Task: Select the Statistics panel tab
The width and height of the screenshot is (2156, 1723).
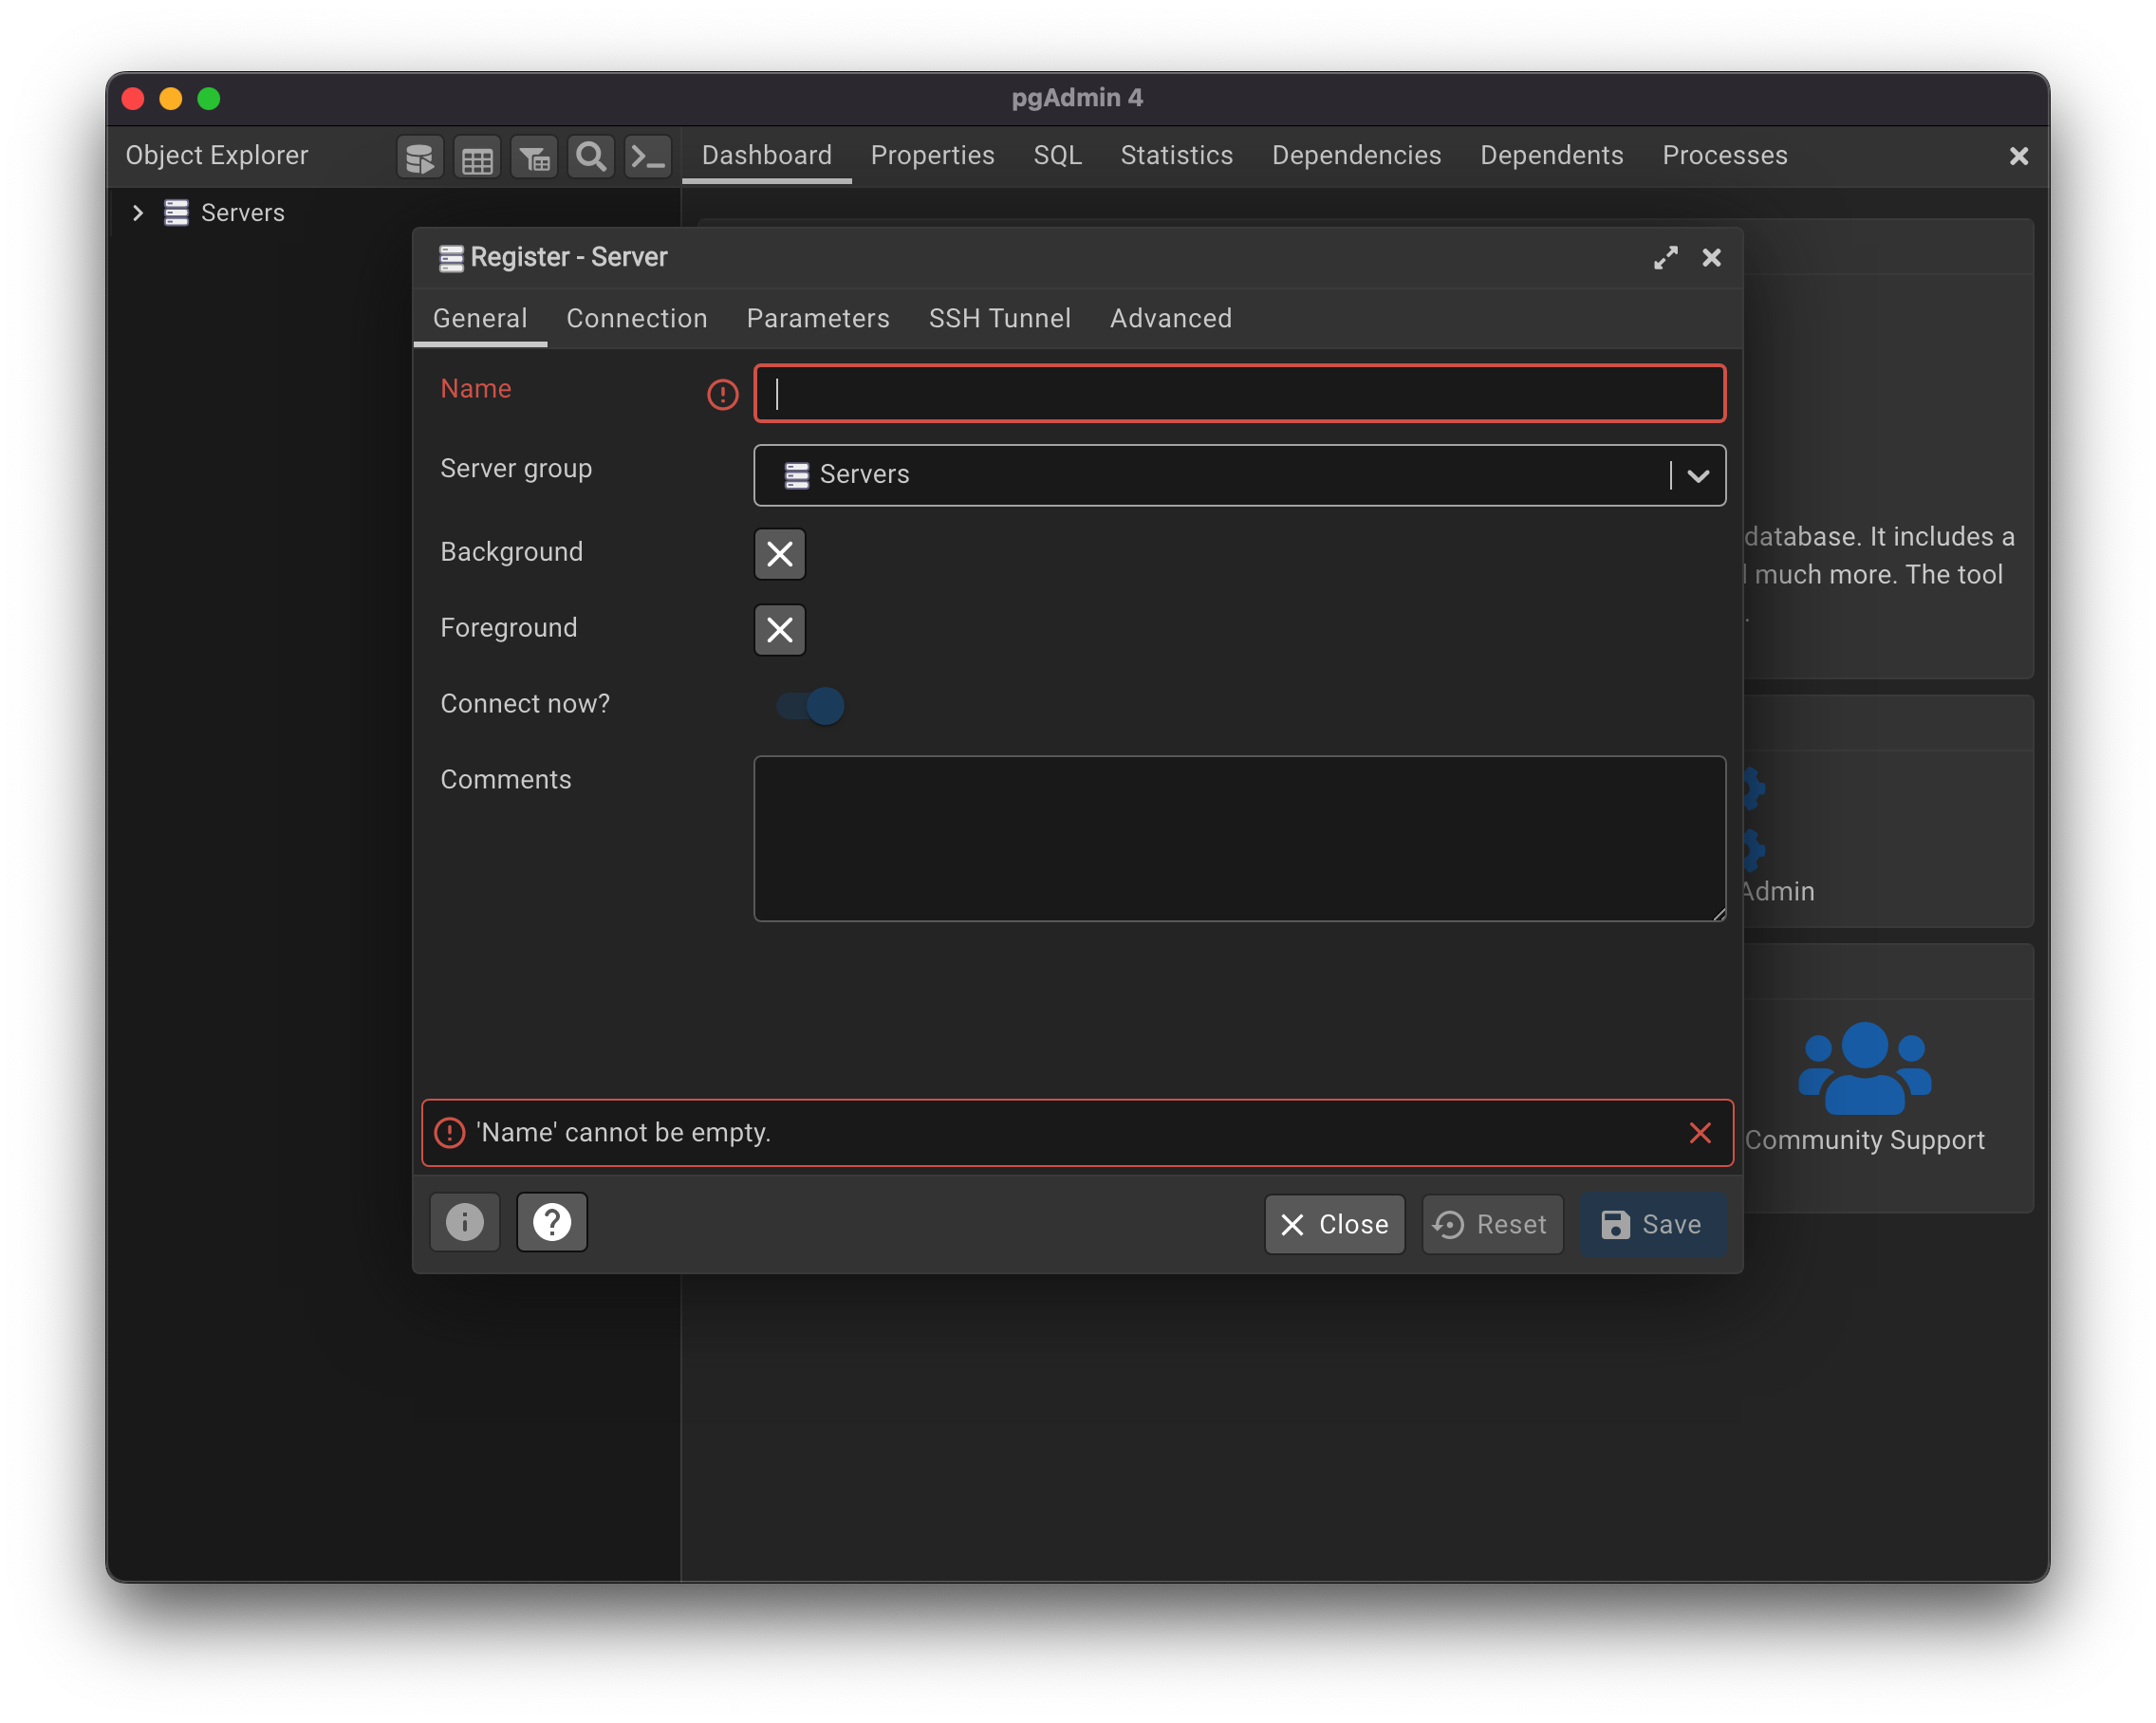Action: [x=1176, y=156]
